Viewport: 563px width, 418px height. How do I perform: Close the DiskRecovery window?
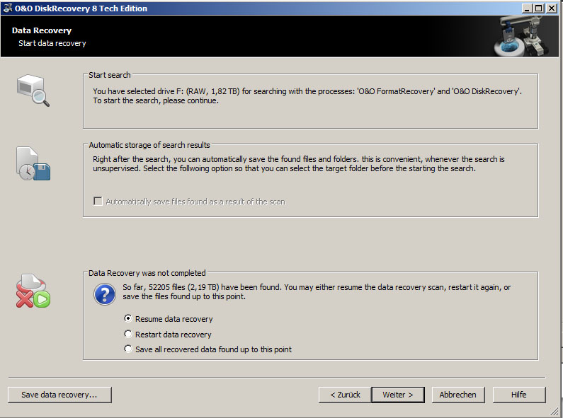pyautogui.click(x=552, y=8)
